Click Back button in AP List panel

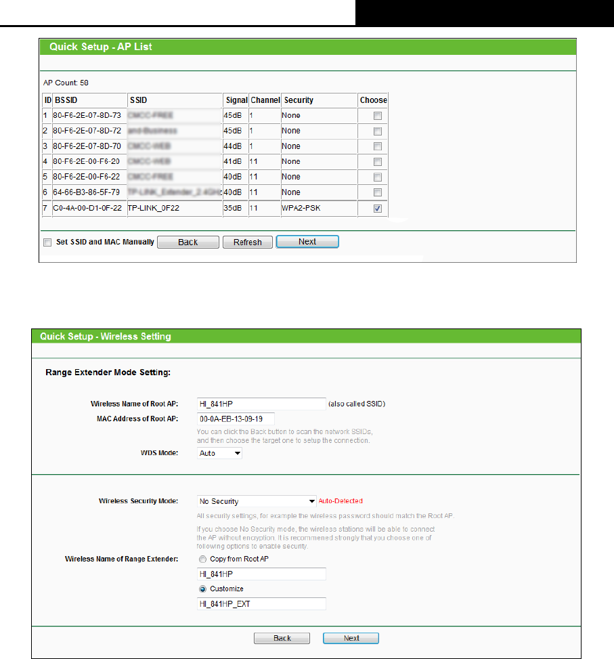pyautogui.click(x=188, y=242)
